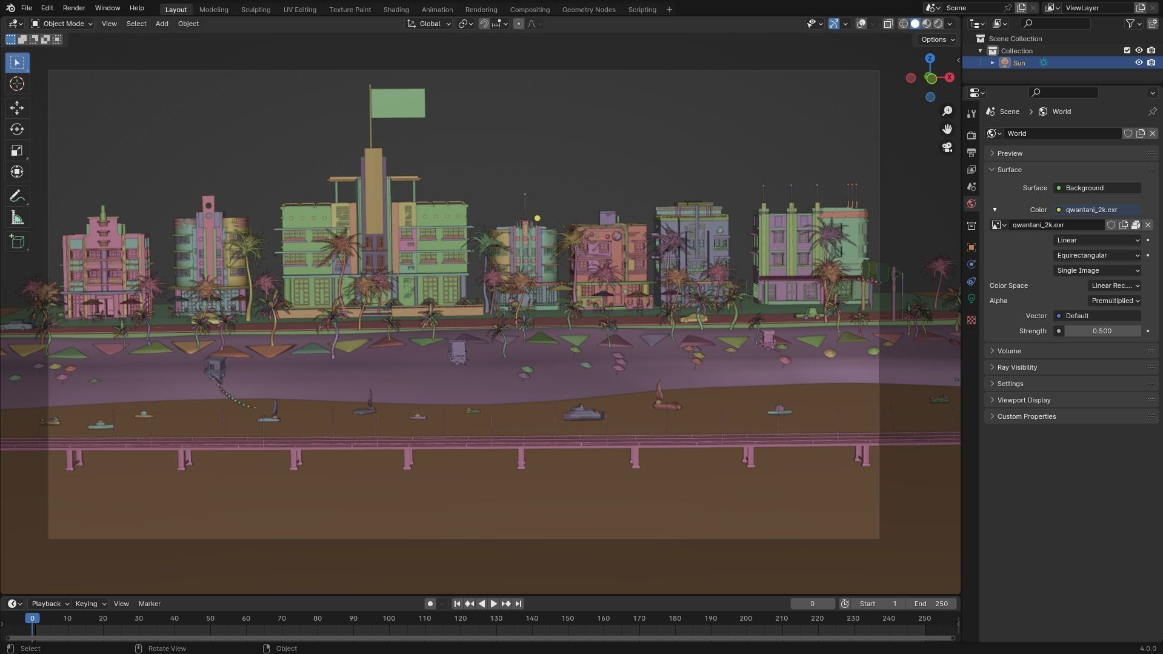The height and width of the screenshot is (654, 1163).
Task: Click the pan view hand icon
Action: (947, 129)
